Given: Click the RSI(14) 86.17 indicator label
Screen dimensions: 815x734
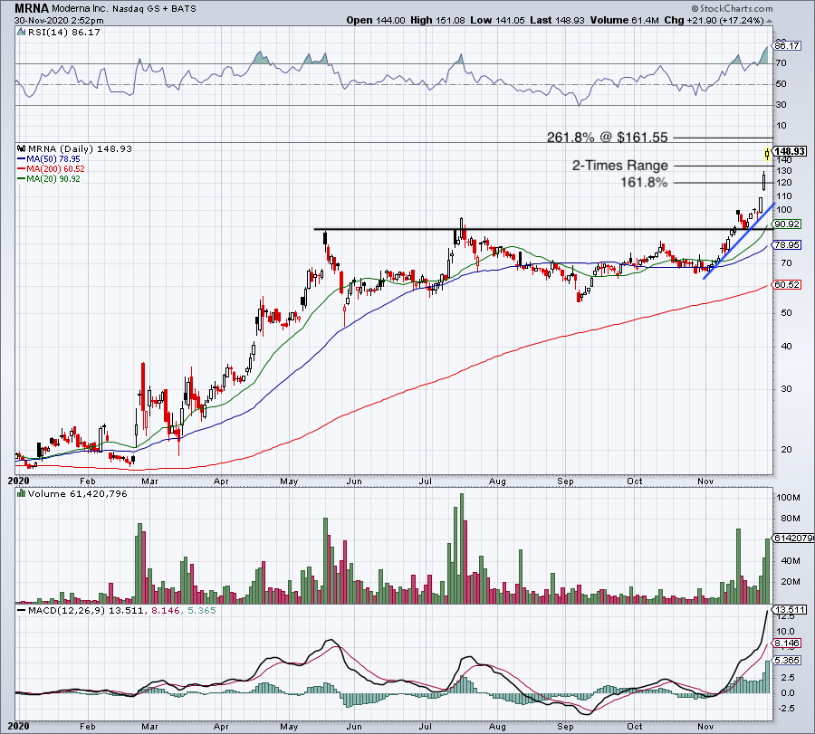Looking at the screenshot, I should pyautogui.click(x=64, y=33).
